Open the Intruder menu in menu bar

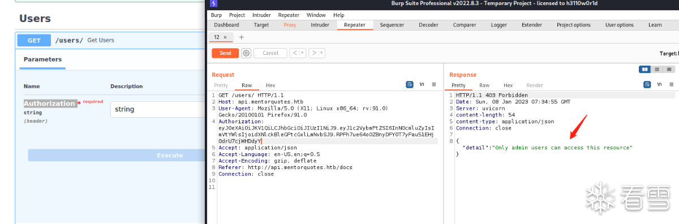pos(261,15)
